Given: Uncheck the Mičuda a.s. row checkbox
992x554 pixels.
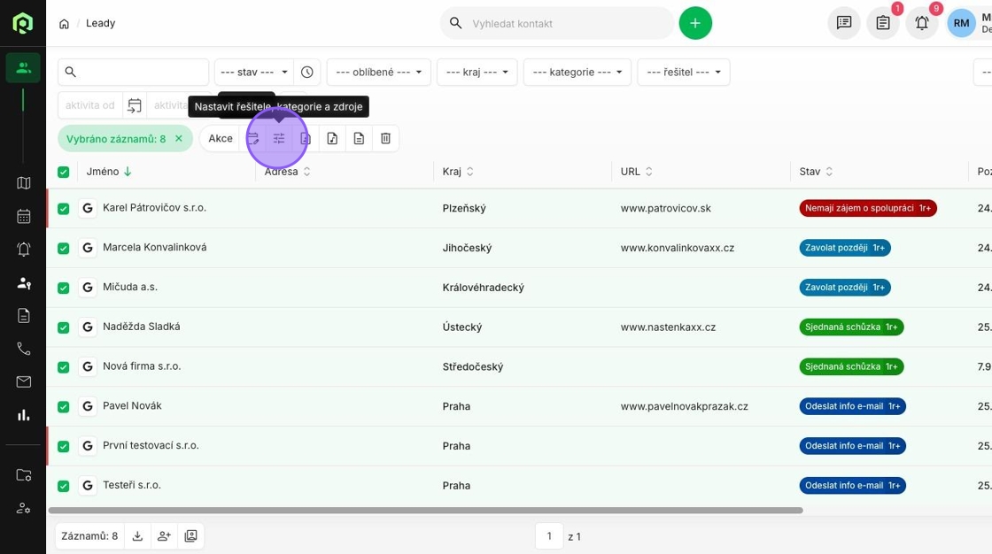Looking at the screenshot, I should point(63,288).
